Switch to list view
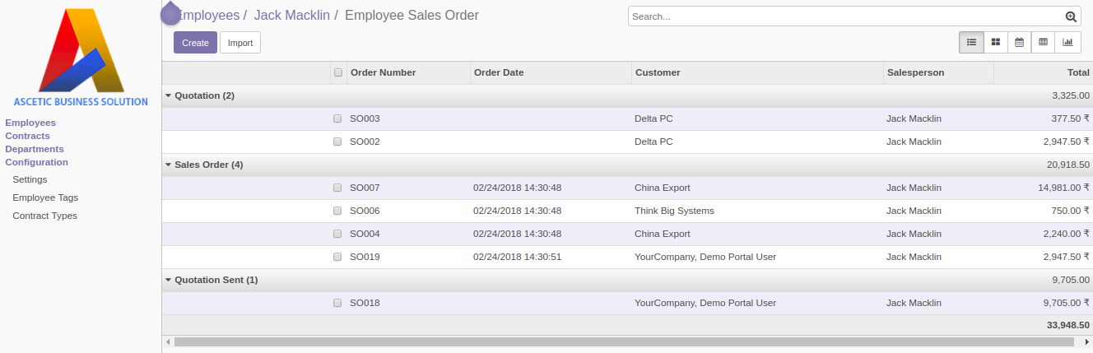1093x353 pixels. point(971,42)
